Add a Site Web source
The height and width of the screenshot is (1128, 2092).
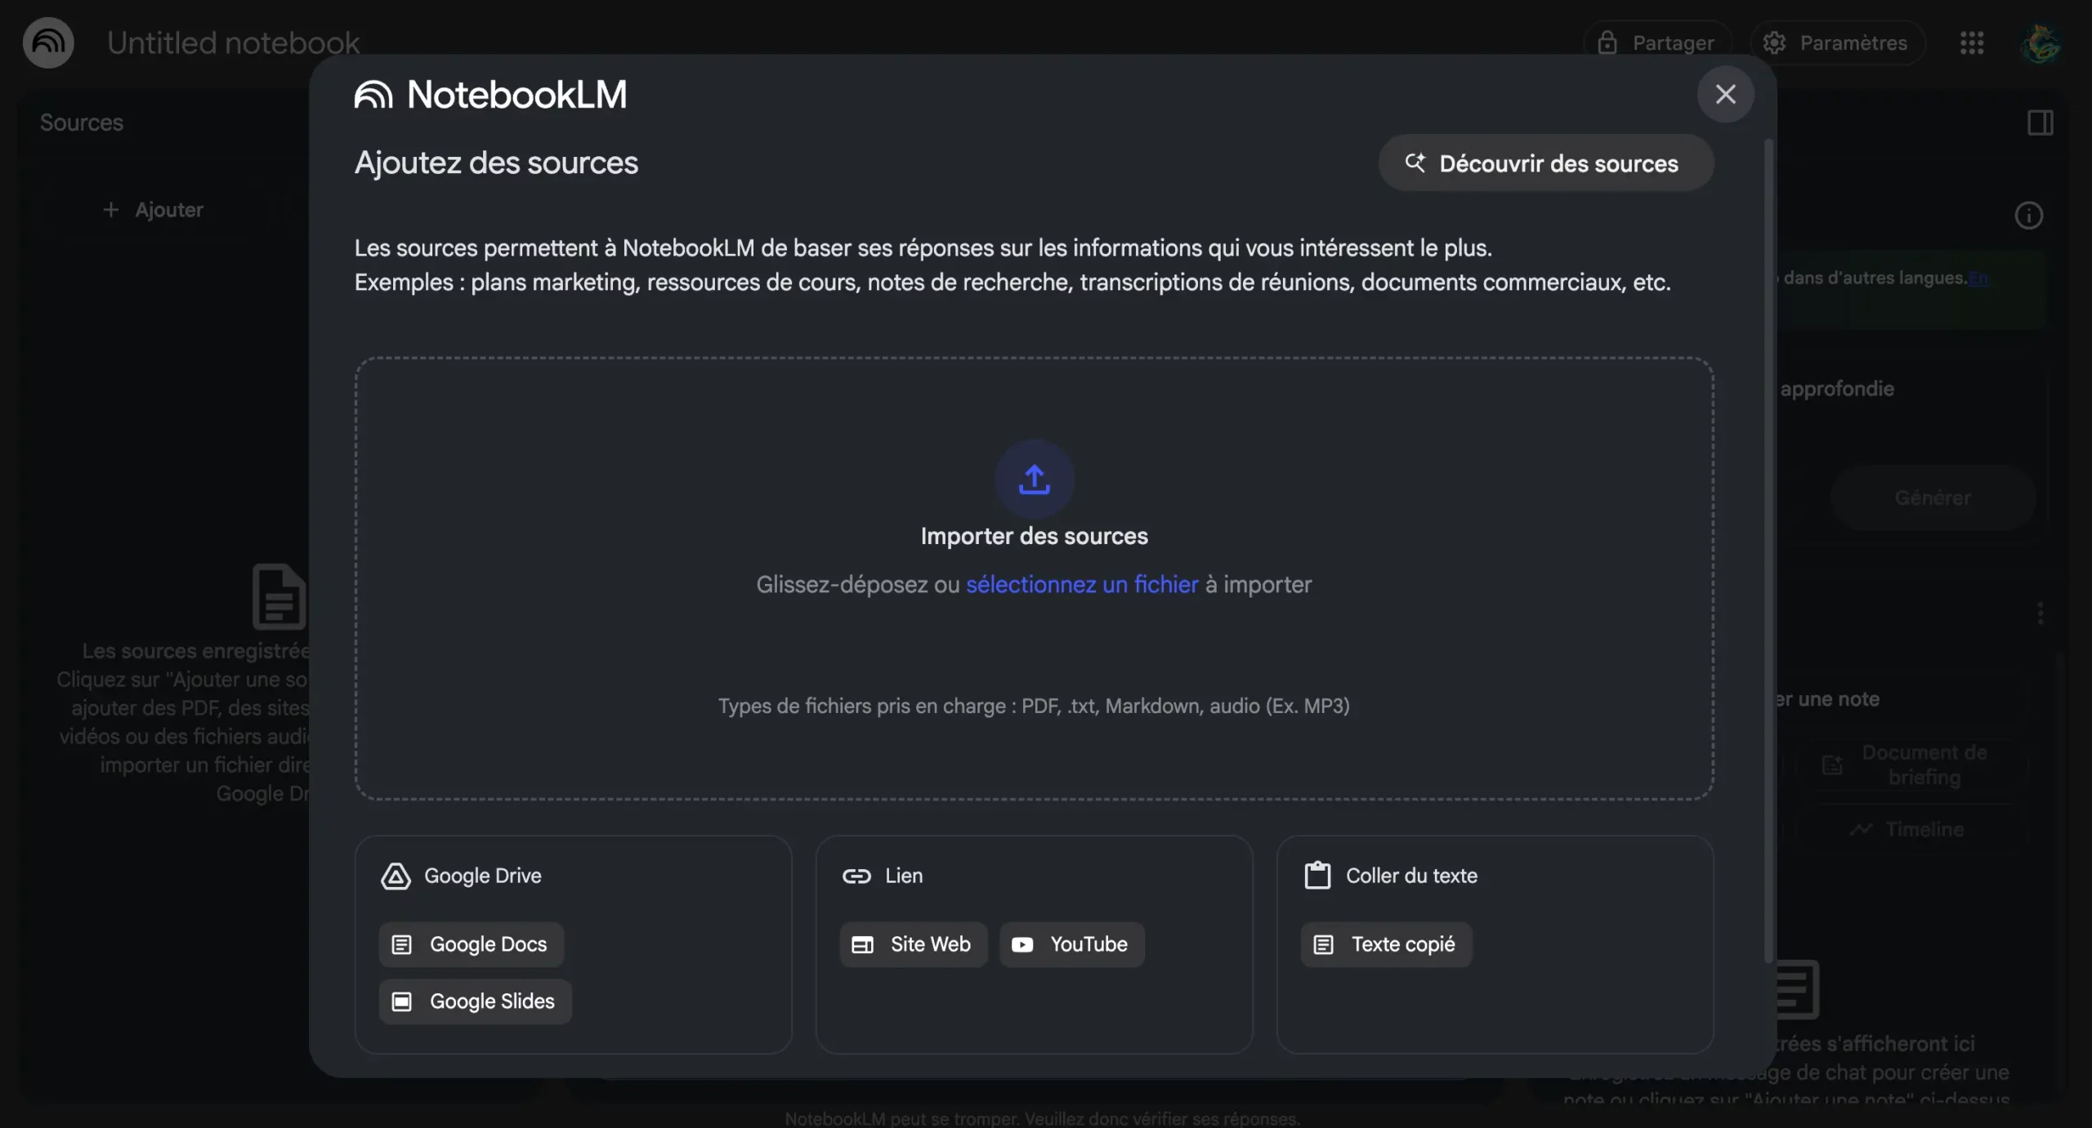coord(913,944)
